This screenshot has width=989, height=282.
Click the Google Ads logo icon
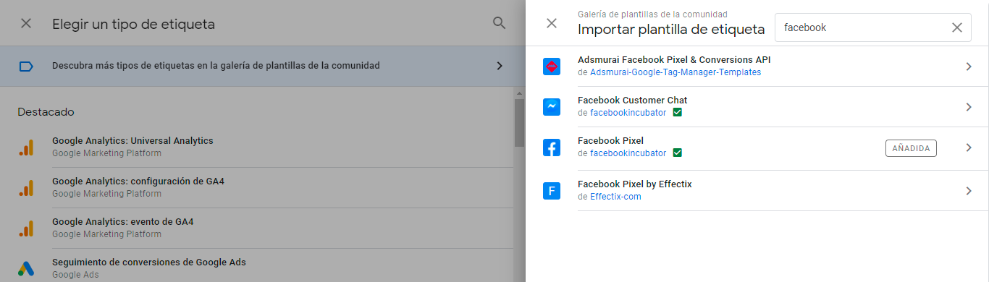26,268
